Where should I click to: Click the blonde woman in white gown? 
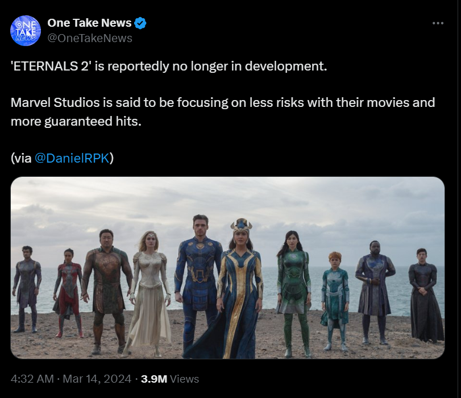pyautogui.click(x=151, y=290)
